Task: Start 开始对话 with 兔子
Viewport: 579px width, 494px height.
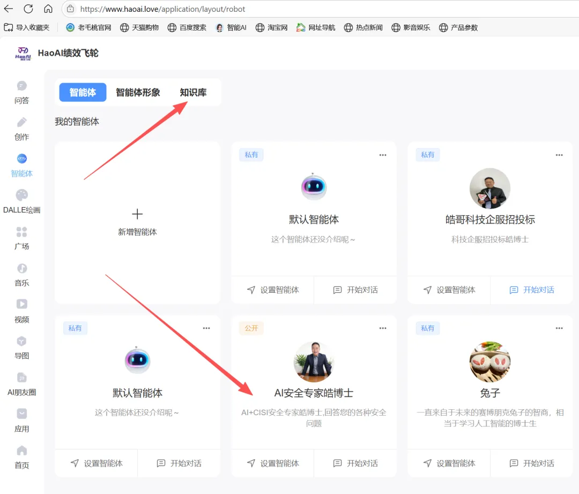Action: coord(532,463)
